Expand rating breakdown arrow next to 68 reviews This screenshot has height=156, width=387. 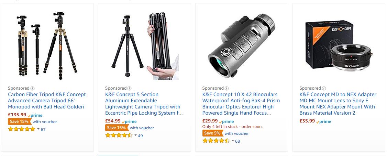click(233, 141)
